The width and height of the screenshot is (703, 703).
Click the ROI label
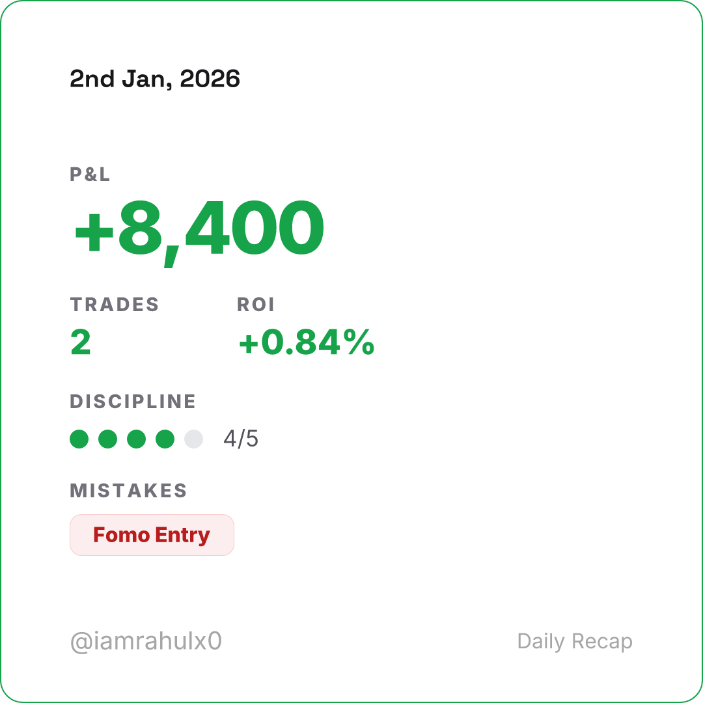256,305
